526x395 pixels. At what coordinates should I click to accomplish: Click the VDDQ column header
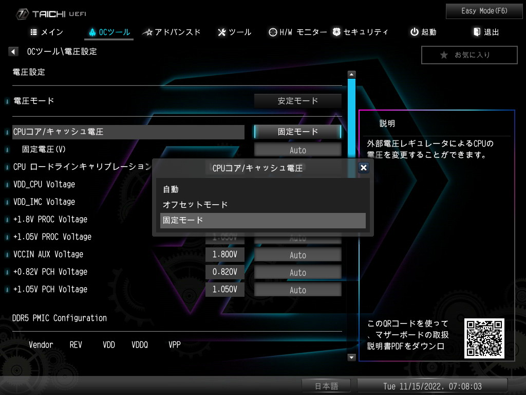[140, 345]
